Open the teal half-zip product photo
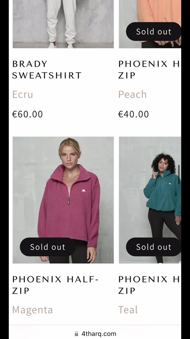The width and height of the screenshot is (190, 339). [150, 200]
